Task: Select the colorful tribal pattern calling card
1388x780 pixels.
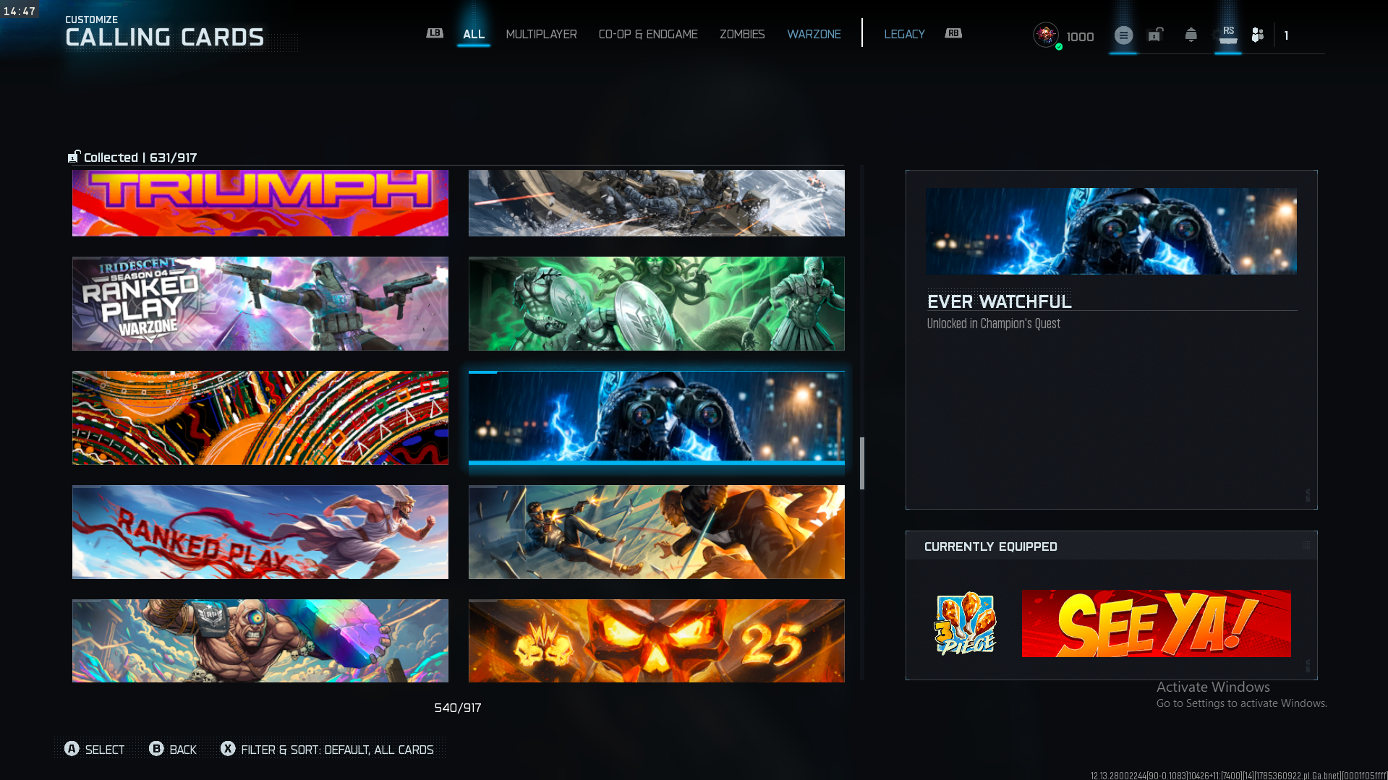Action: pyautogui.click(x=260, y=418)
